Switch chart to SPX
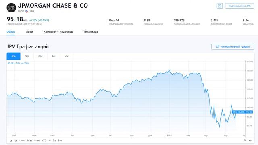 point(27,56)
